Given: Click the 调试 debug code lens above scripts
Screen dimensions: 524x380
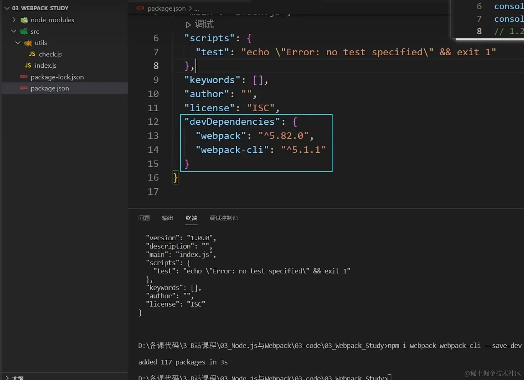Looking at the screenshot, I should click(204, 24).
